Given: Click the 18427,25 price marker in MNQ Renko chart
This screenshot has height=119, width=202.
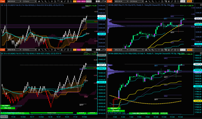Looking at the screenshot, I should coord(102,65).
